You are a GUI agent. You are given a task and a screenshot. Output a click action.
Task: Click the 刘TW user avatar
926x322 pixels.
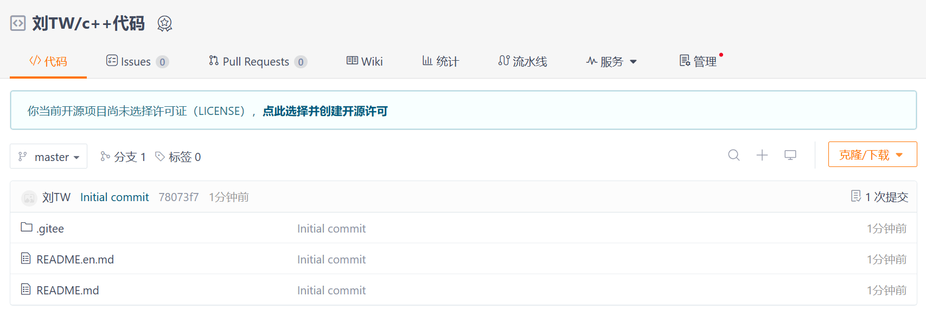pos(29,198)
